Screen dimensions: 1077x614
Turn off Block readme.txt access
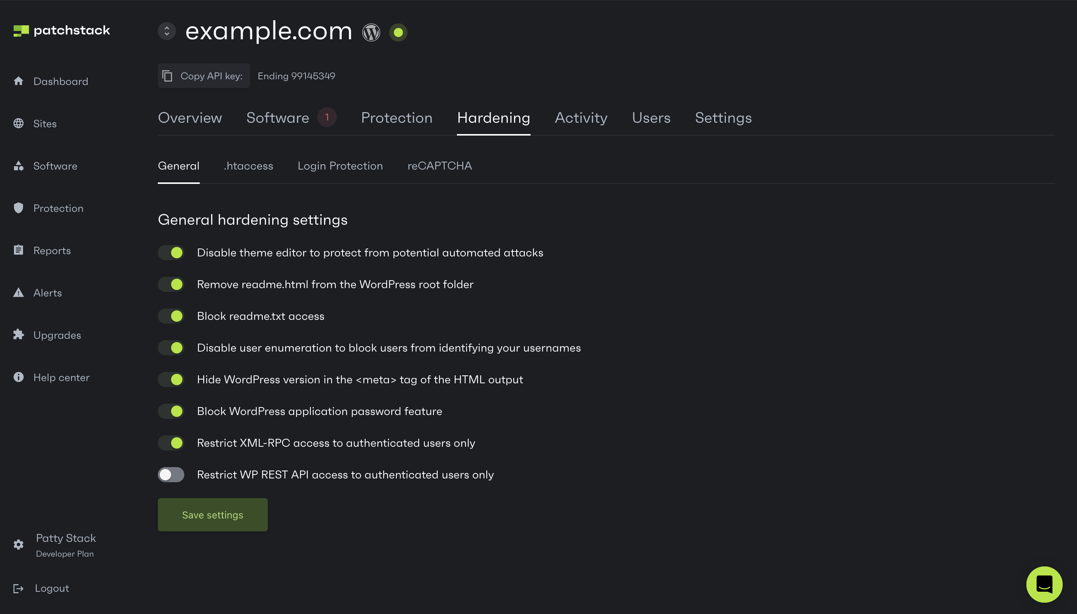click(x=171, y=316)
